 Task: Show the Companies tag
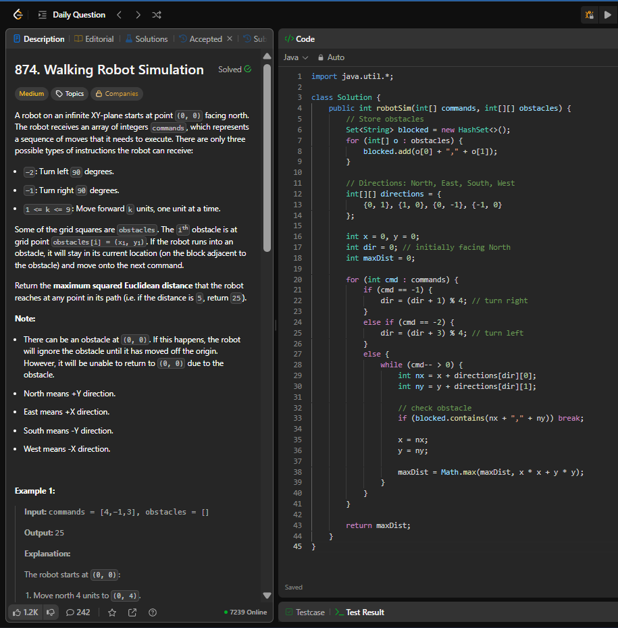pyautogui.click(x=117, y=94)
